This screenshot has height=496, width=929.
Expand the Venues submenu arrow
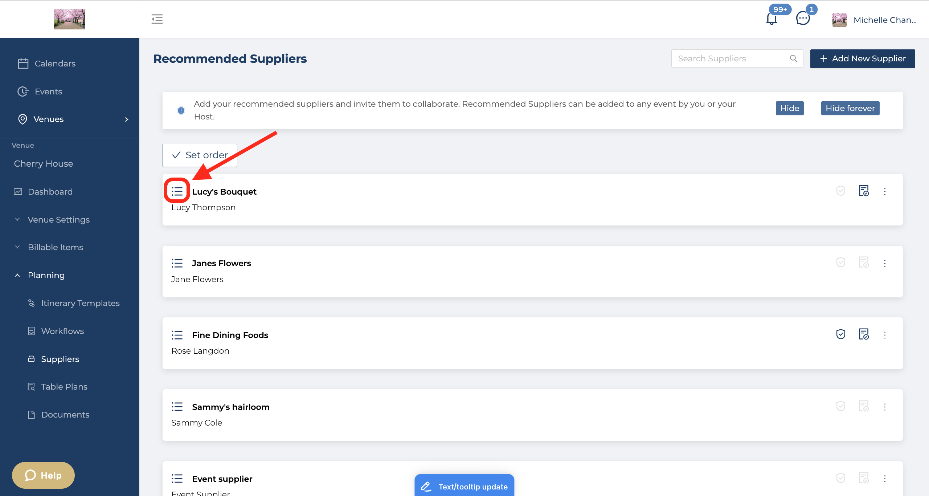[x=127, y=119]
